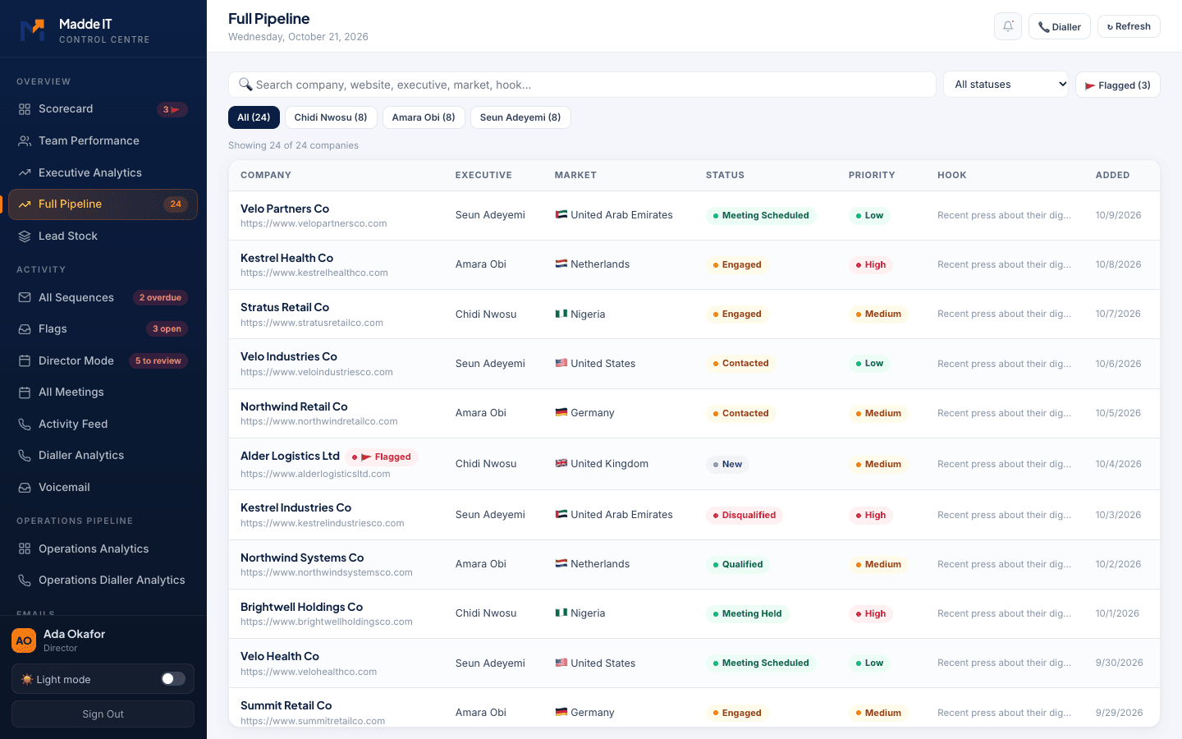The image size is (1182, 739).
Task: Select the All (24) tab
Action: click(254, 117)
